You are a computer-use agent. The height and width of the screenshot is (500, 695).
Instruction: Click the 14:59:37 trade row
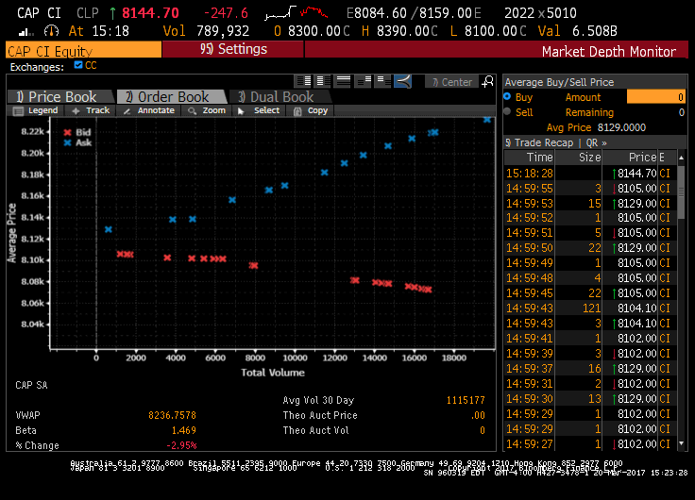[x=590, y=369]
